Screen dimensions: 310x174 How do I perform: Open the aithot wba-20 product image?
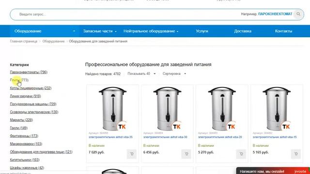(222, 108)
